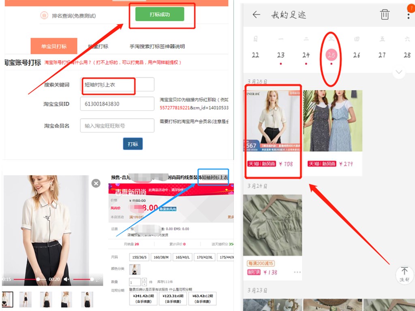Viewport: 415px width, 311px height.
Task: Tap the back arrow beside 我的足迹
Action: (256, 14)
